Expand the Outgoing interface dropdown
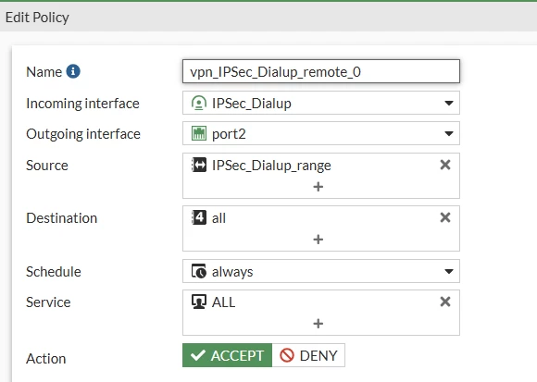This screenshot has height=382, width=537. [449, 134]
